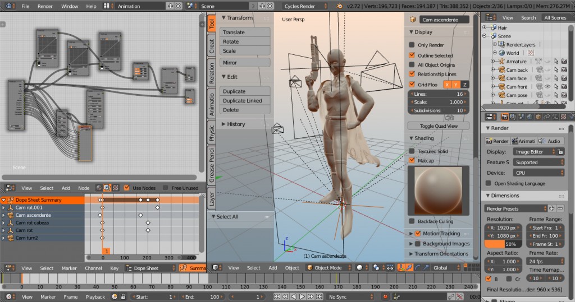Screen dimensions: 575x302
Task: Enable the Open Shading Language checkbox
Action: tap(489, 183)
